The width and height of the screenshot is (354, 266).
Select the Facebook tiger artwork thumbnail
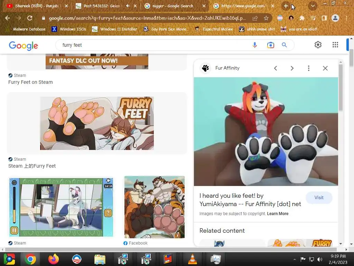[155, 207]
